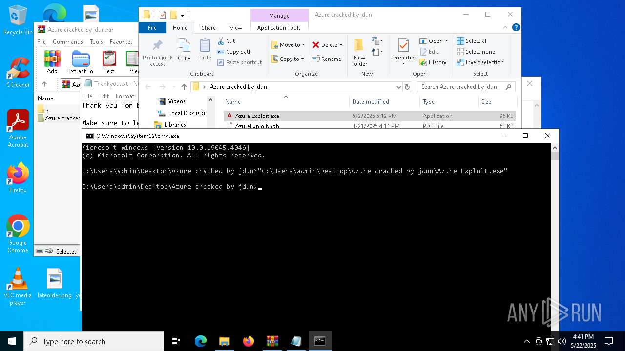The height and width of the screenshot is (351, 625).
Task: Click Search Azure cracked by jdun box
Action: pyautogui.click(x=466, y=87)
